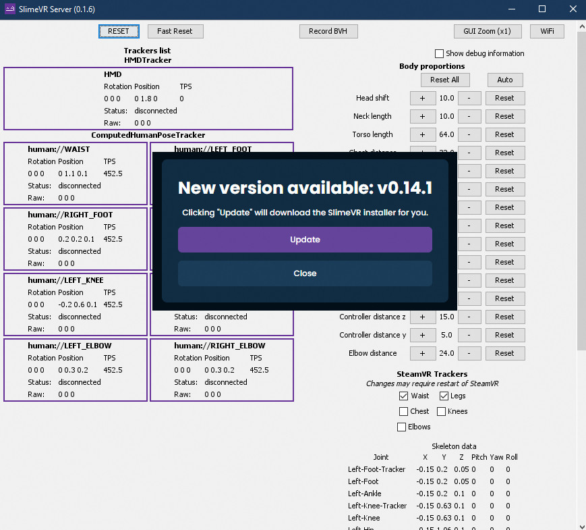The image size is (586, 530).
Task: Reset the Neck length value
Action: 505,116
